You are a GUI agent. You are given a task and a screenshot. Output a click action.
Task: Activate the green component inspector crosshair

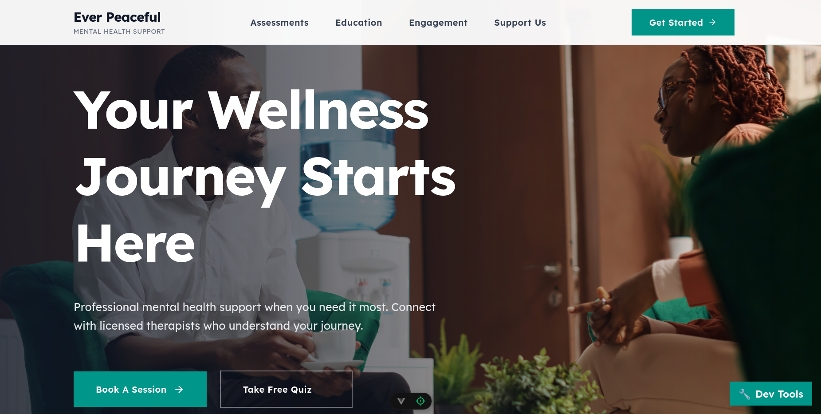pos(420,401)
